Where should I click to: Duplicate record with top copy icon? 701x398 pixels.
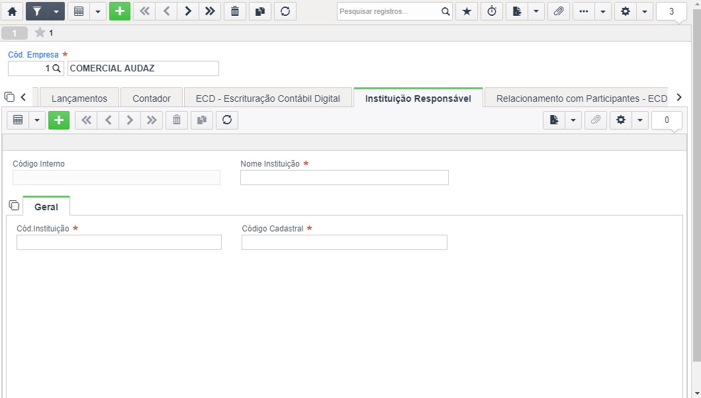click(259, 11)
